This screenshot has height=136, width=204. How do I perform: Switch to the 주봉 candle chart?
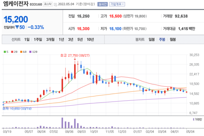point(162,39)
